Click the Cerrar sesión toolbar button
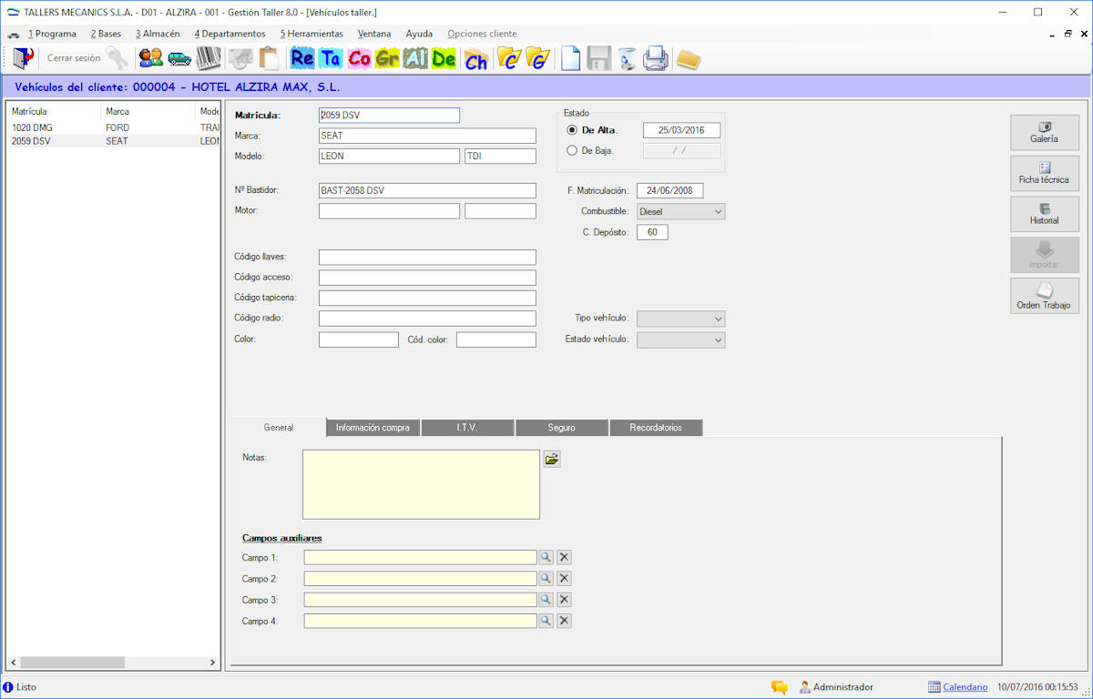 pyautogui.click(x=74, y=58)
